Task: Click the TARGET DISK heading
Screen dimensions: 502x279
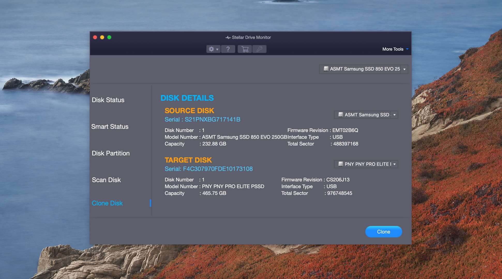Action: click(188, 160)
